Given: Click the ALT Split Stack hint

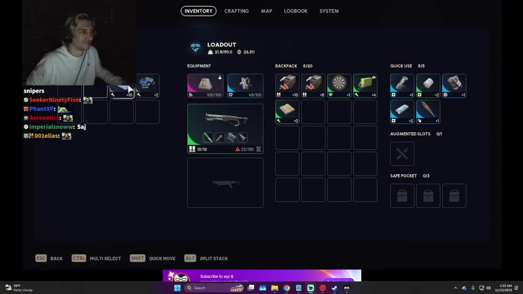Looking at the screenshot, I should click(x=206, y=258).
